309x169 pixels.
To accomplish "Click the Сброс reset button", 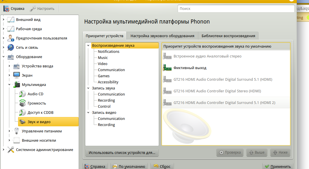I will 162,166.
